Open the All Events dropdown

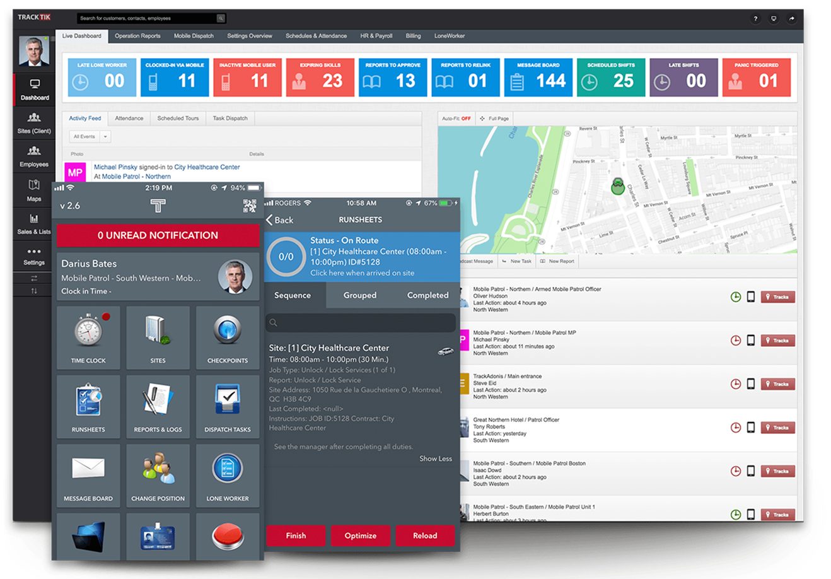[x=90, y=136]
